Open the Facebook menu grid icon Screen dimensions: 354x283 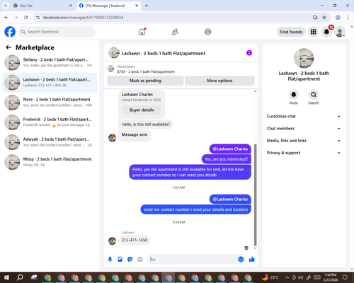coord(313,32)
